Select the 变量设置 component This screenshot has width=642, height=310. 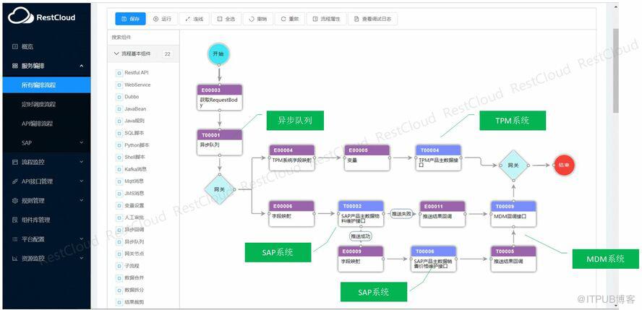pyautogui.click(x=131, y=205)
